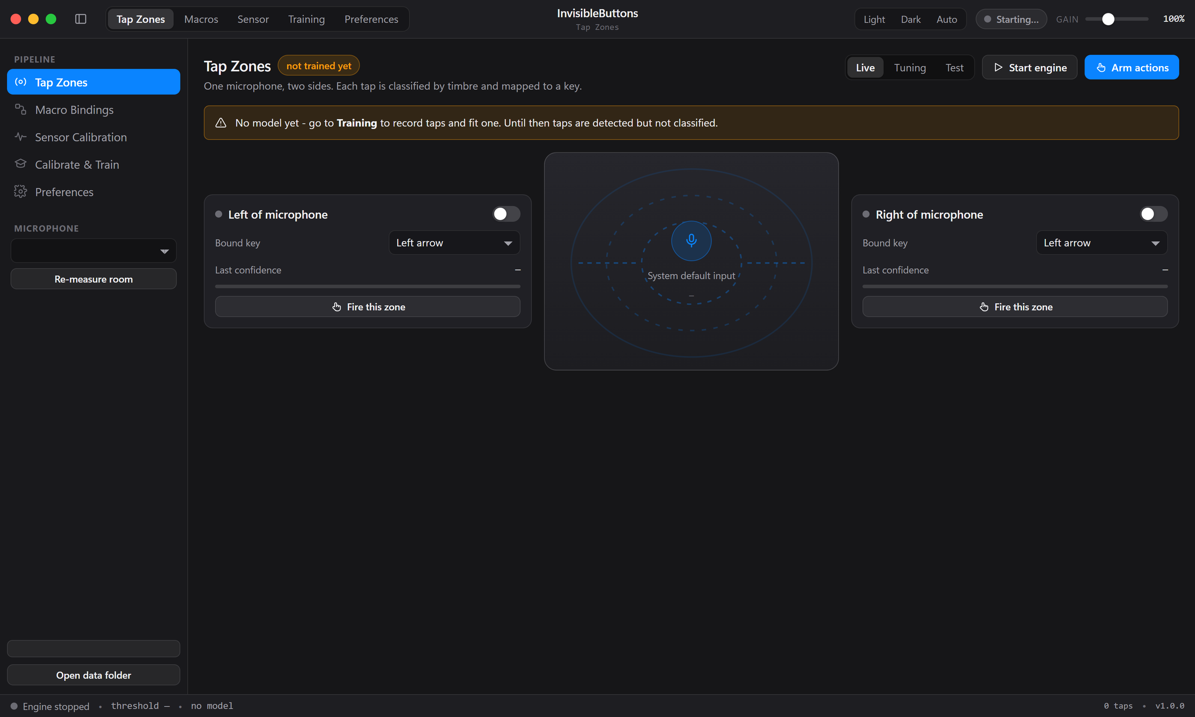
Task: Click Re-measure room button
Action: [x=94, y=279]
